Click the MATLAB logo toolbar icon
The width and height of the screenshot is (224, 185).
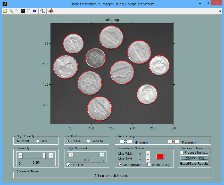[x=51, y=11]
